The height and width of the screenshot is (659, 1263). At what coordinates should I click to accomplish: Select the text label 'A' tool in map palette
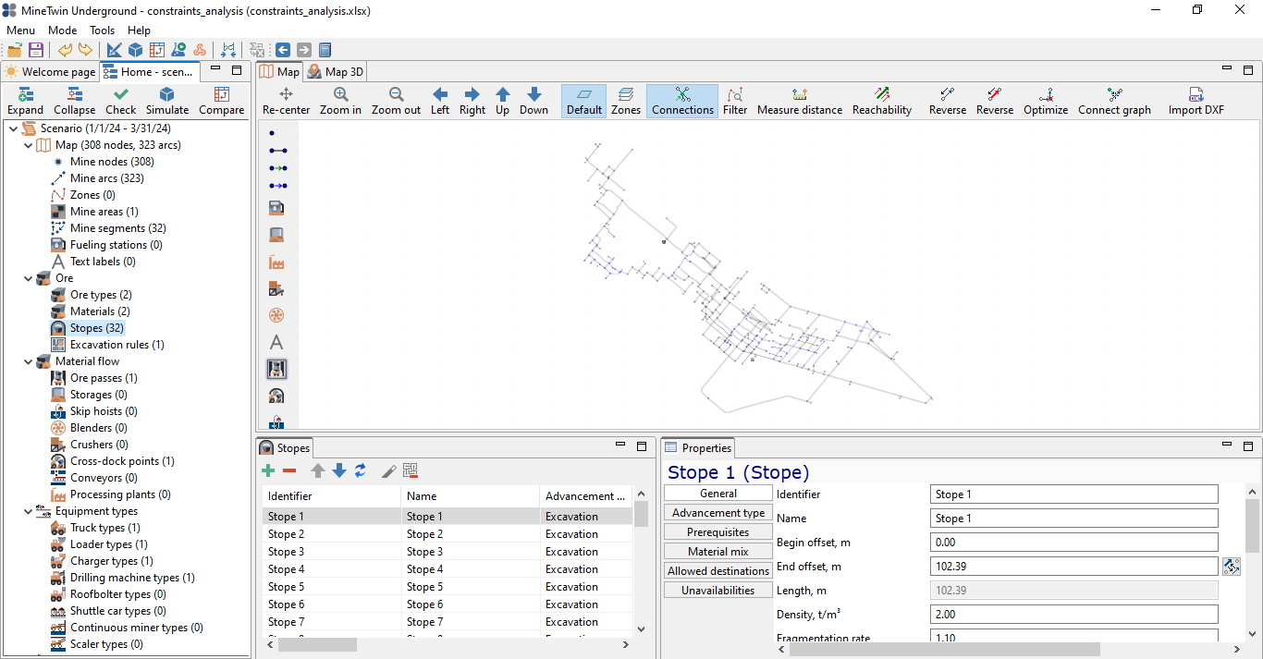click(276, 342)
